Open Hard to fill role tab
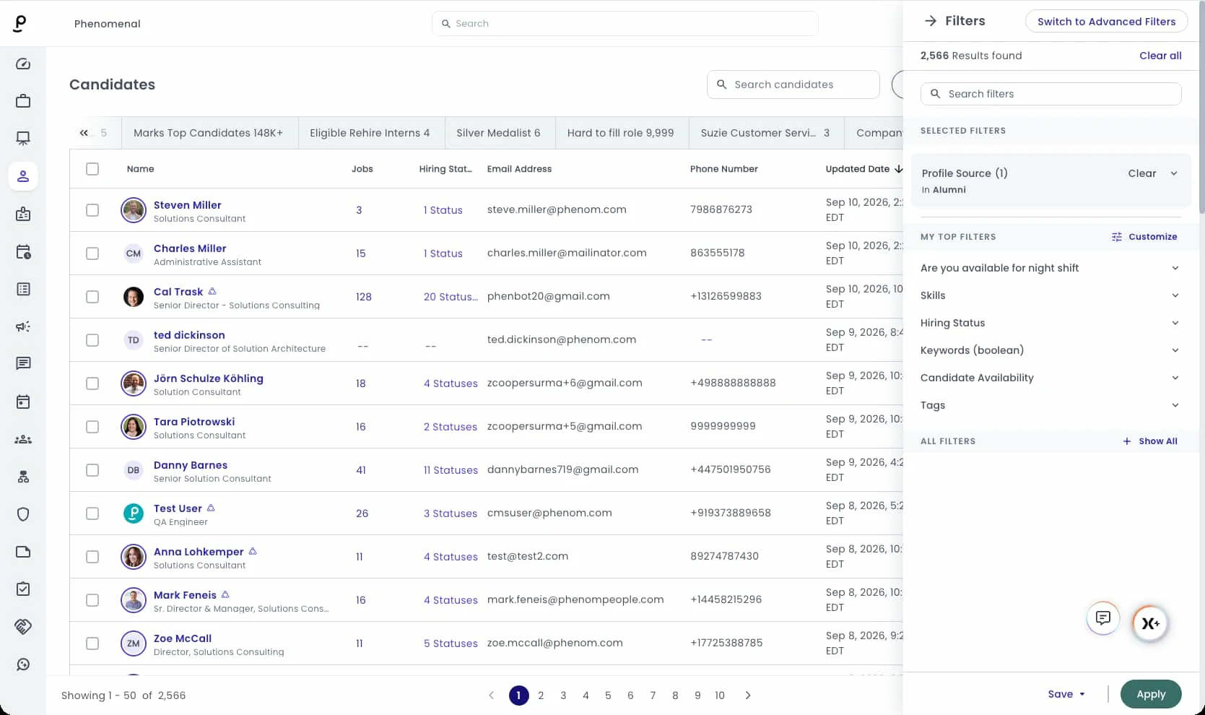Screen dimensions: 1205x715 pos(622,133)
